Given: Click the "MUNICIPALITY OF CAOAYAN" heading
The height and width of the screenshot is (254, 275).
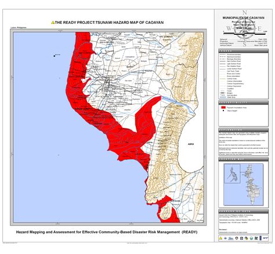Looking at the screenshot, I should pyautogui.click(x=244, y=17).
